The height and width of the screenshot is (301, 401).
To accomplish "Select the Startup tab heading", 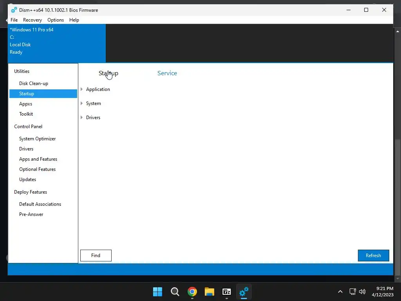I will (108, 73).
